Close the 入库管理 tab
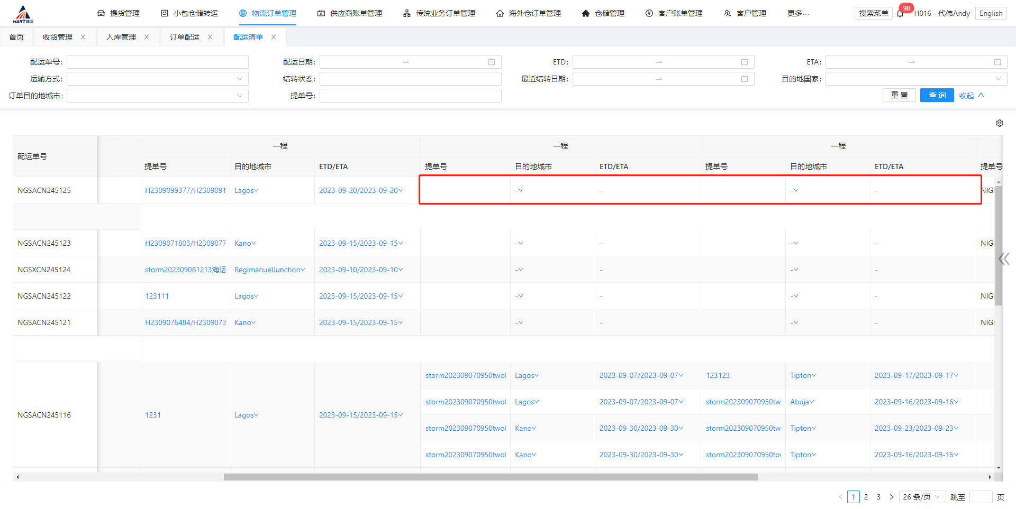Screen dimensions: 1016x509 (x=147, y=37)
